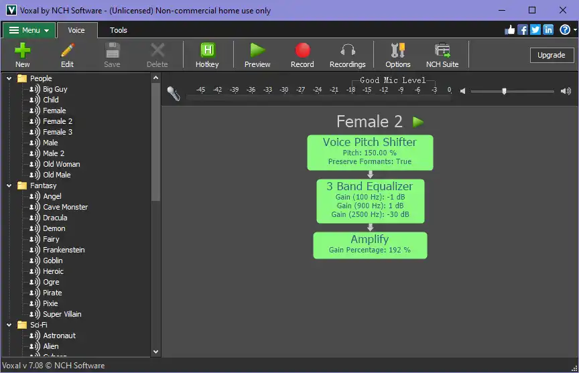
Task: Click the Upgrade button
Action: click(x=552, y=55)
